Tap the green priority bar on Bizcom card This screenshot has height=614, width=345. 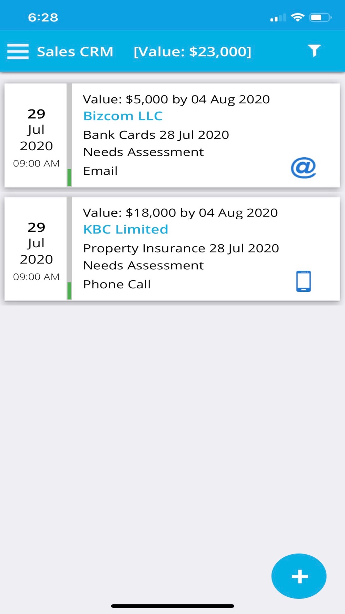point(69,178)
